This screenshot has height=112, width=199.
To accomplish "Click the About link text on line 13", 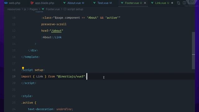I will (47, 37).
